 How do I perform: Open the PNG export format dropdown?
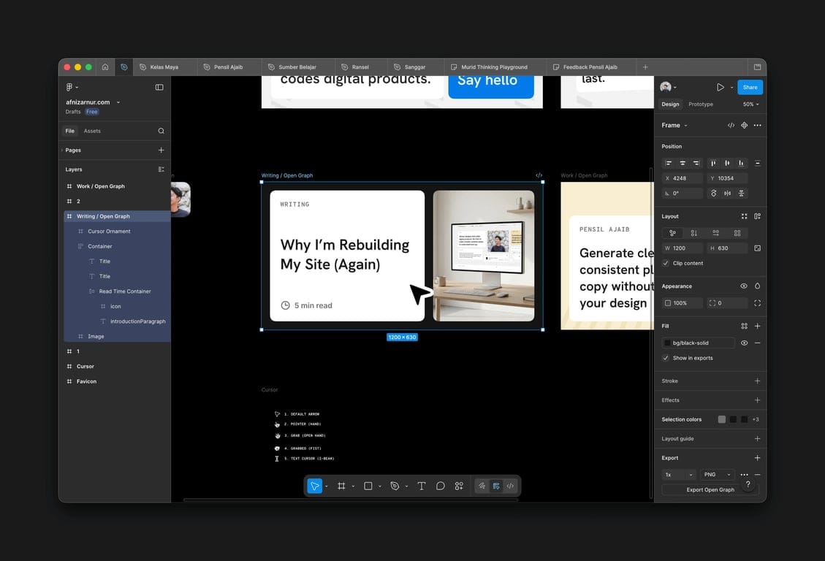pos(717,474)
